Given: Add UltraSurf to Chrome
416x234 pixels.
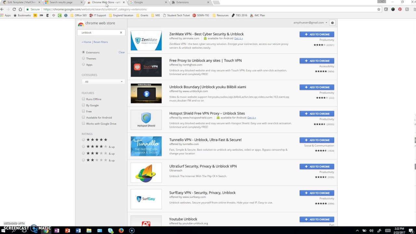Looking at the screenshot, I should click(x=317, y=166).
